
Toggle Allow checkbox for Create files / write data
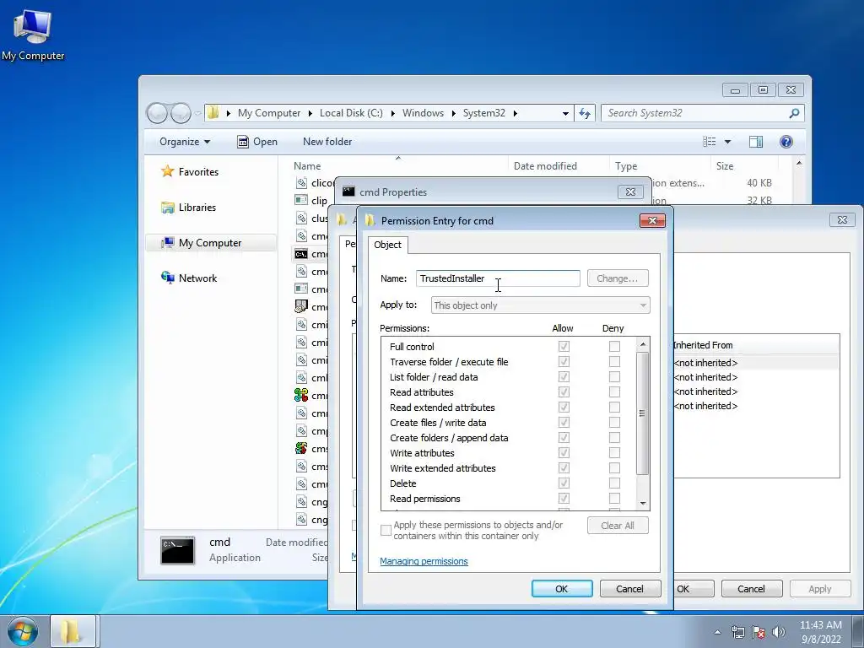coord(563,423)
